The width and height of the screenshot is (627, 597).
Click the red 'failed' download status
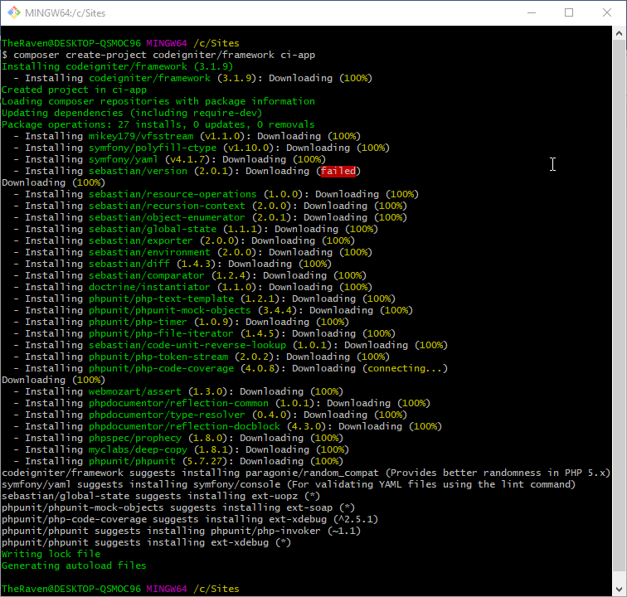(x=338, y=171)
